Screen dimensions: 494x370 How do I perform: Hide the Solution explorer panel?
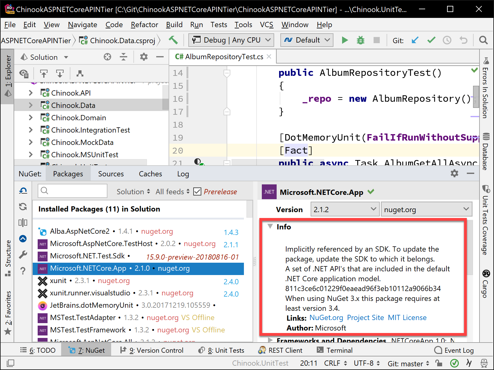(x=160, y=57)
